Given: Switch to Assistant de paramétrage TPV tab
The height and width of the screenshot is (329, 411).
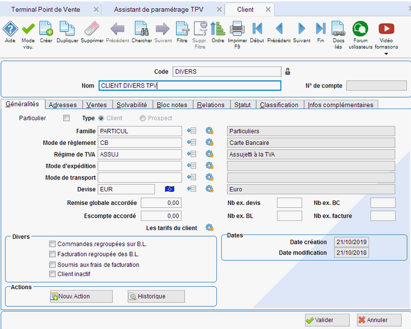Looking at the screenshot, I should pyautogui.click(x=158, y=9).
